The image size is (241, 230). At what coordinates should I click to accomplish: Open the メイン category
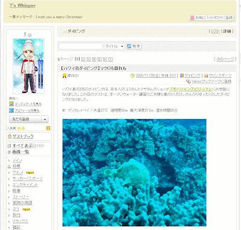[17, 161]
